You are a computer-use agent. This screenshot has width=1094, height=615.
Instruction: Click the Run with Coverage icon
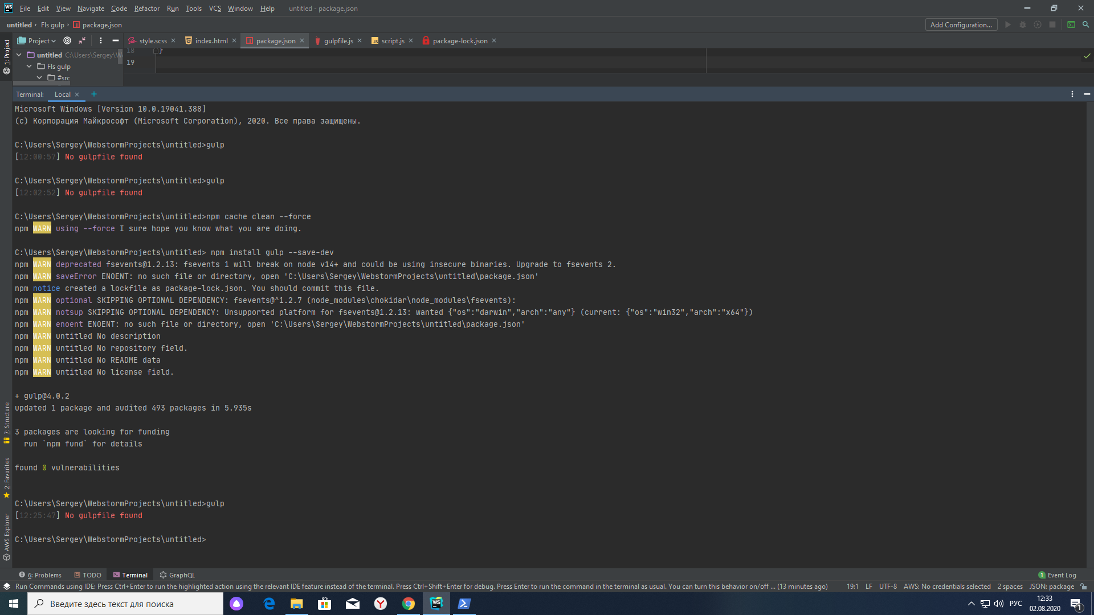[1038, 24]
